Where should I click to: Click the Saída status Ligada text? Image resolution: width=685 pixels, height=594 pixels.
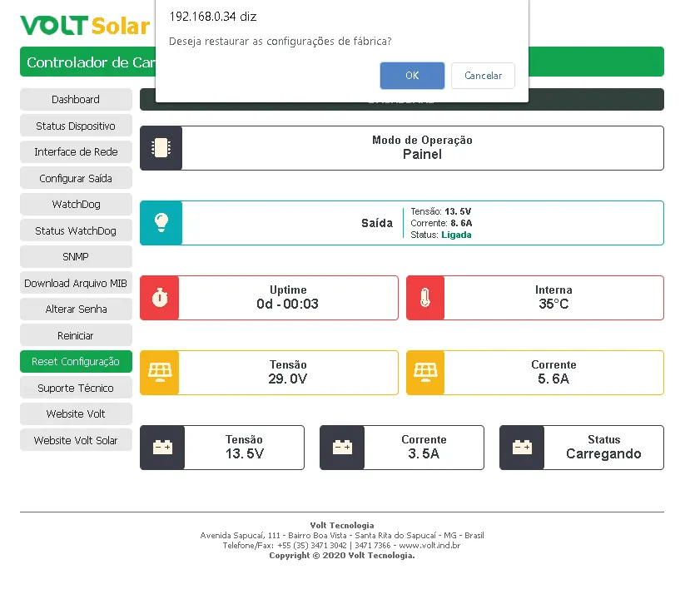pos(456,235)
